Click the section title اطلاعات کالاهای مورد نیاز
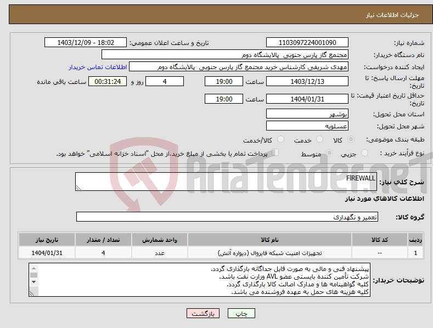The width and height of the screenshot is (433, 328). (x=384, y=199)
